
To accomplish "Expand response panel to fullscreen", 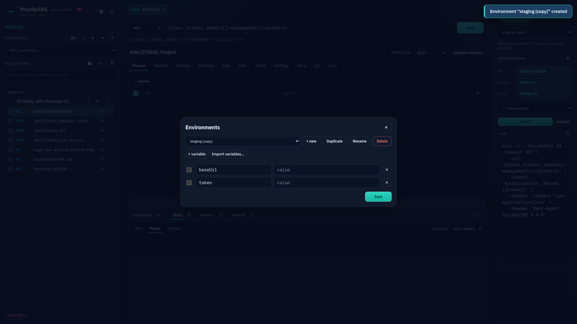I will click(477, 215).
